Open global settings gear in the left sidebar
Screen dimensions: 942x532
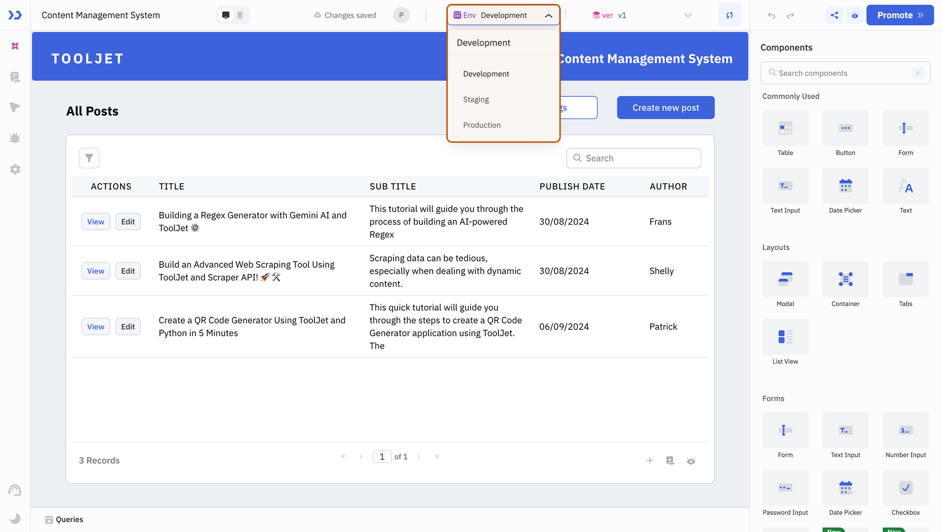(x=15, y=169)
